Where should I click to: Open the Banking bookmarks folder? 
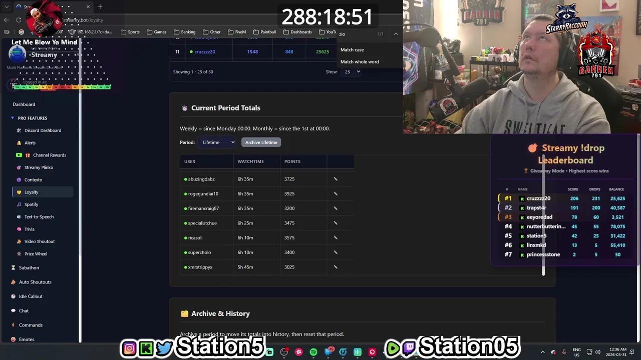[x=184, y=32]
